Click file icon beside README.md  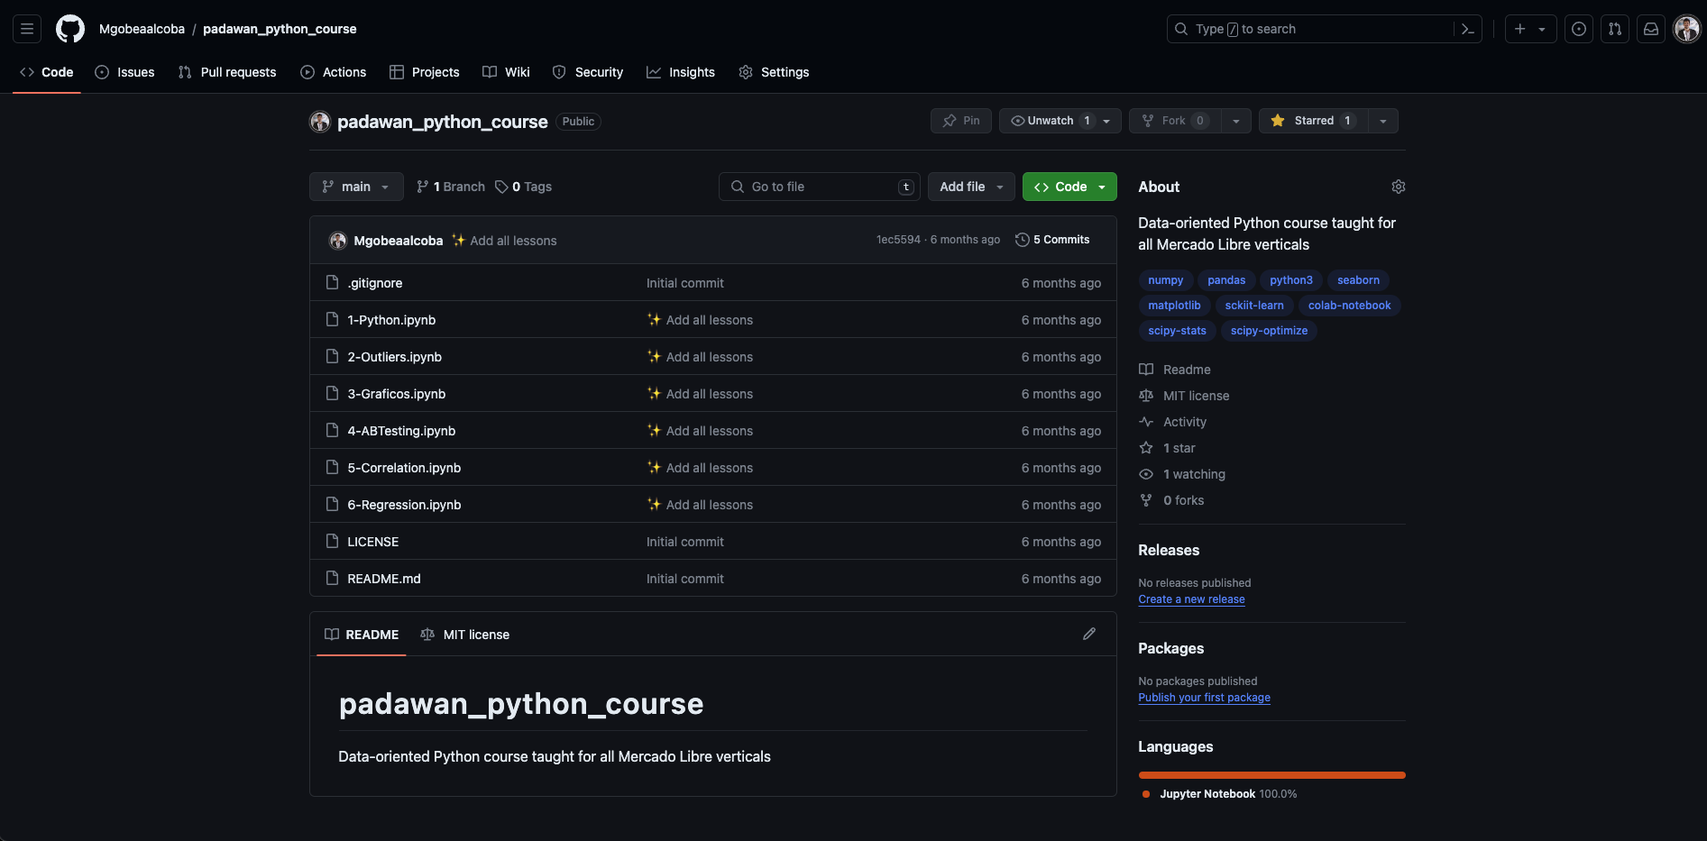pos(332,579)
